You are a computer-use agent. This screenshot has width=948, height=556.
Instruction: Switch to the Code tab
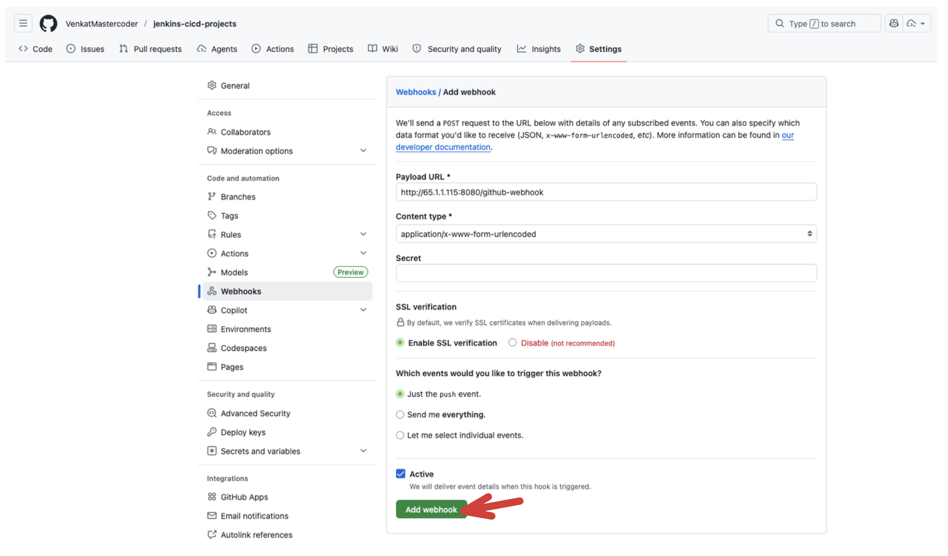click(36, 49)
